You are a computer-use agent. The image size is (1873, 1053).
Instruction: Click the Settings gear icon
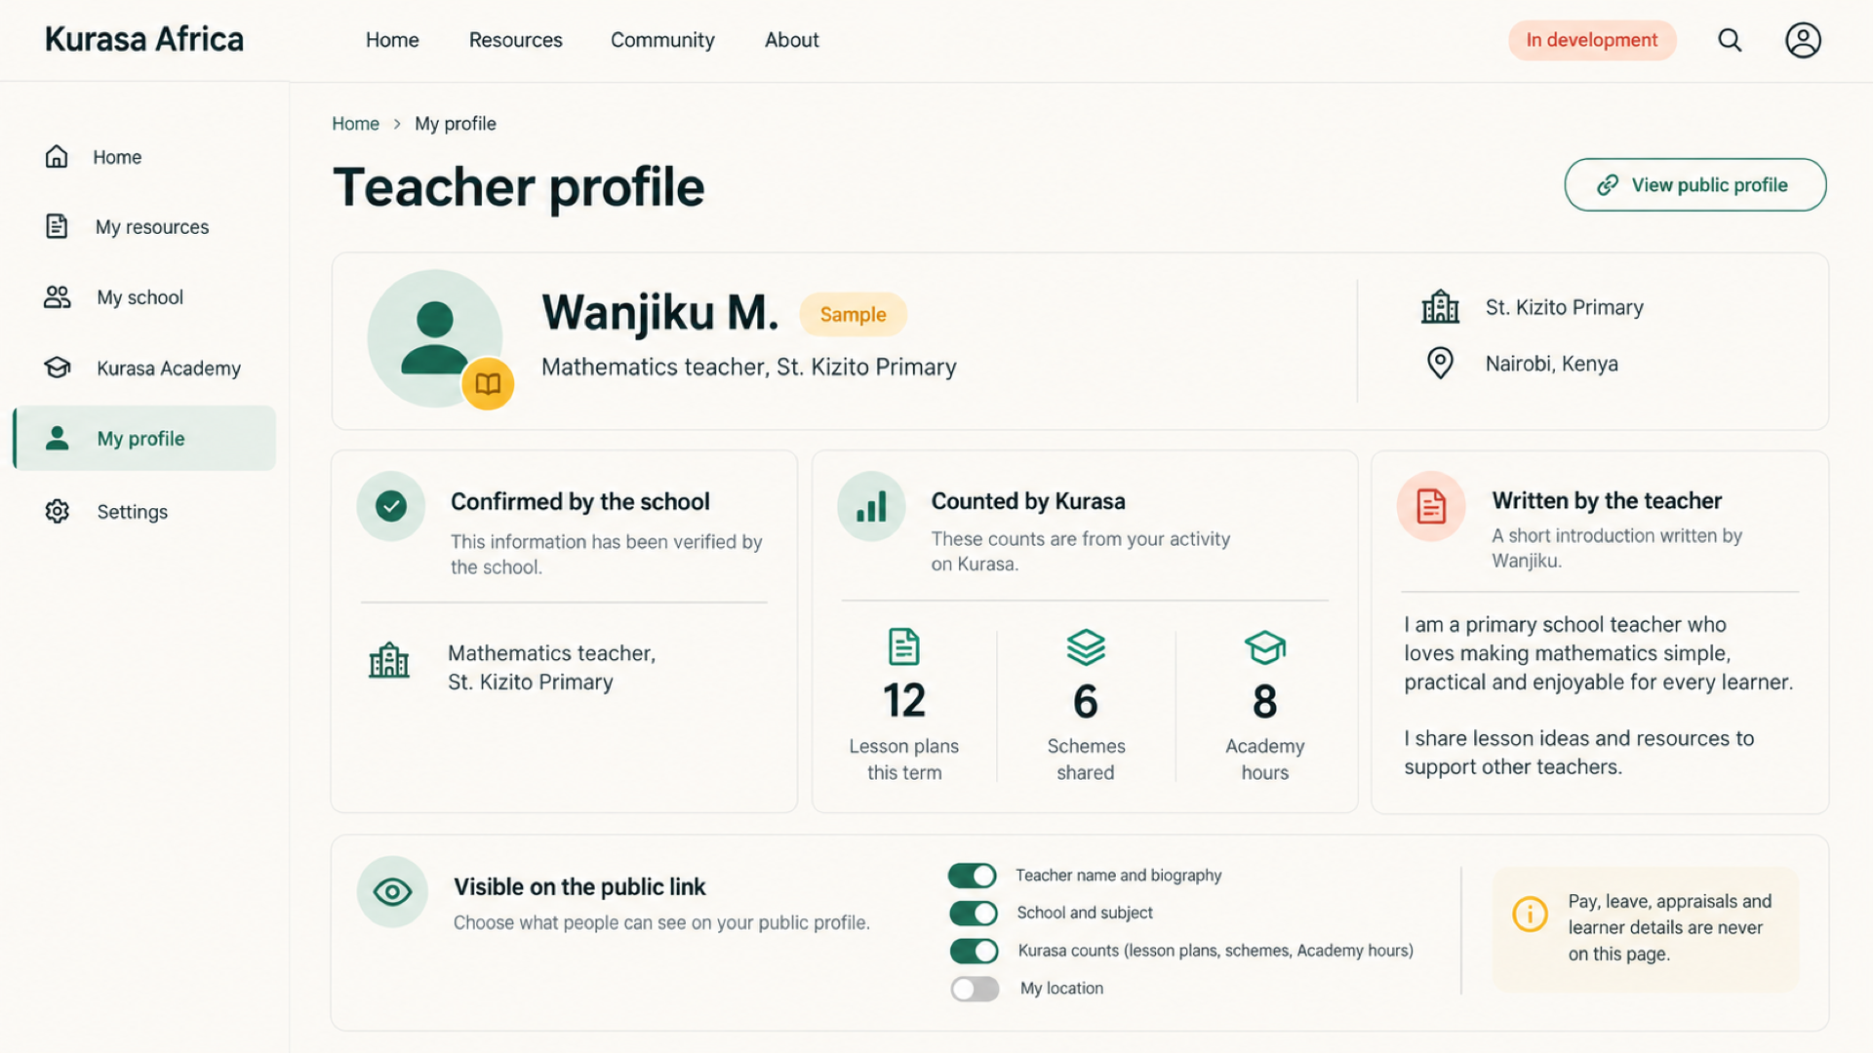click(x=57, y=511)
